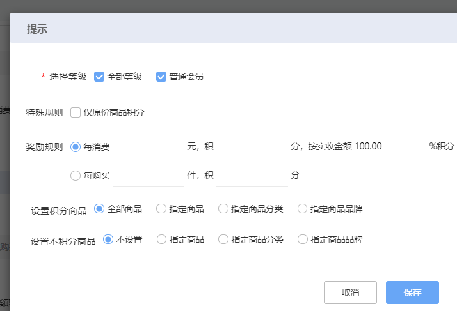Select 指定商品分类 for 设置不积分商品
The height and width of the screenshot is (311, 457).
[223, 239]
